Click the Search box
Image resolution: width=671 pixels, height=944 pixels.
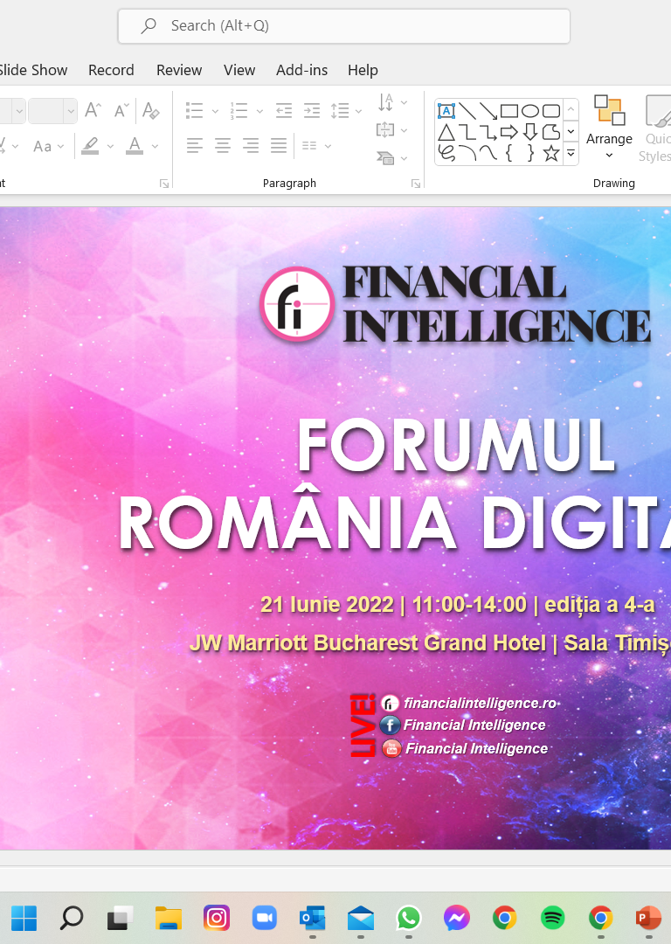click(x=344, y=26)
